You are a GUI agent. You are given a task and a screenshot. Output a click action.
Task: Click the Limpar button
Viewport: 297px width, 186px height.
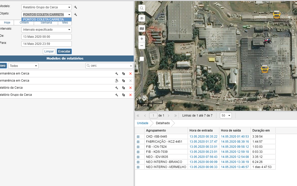(49, 51)
